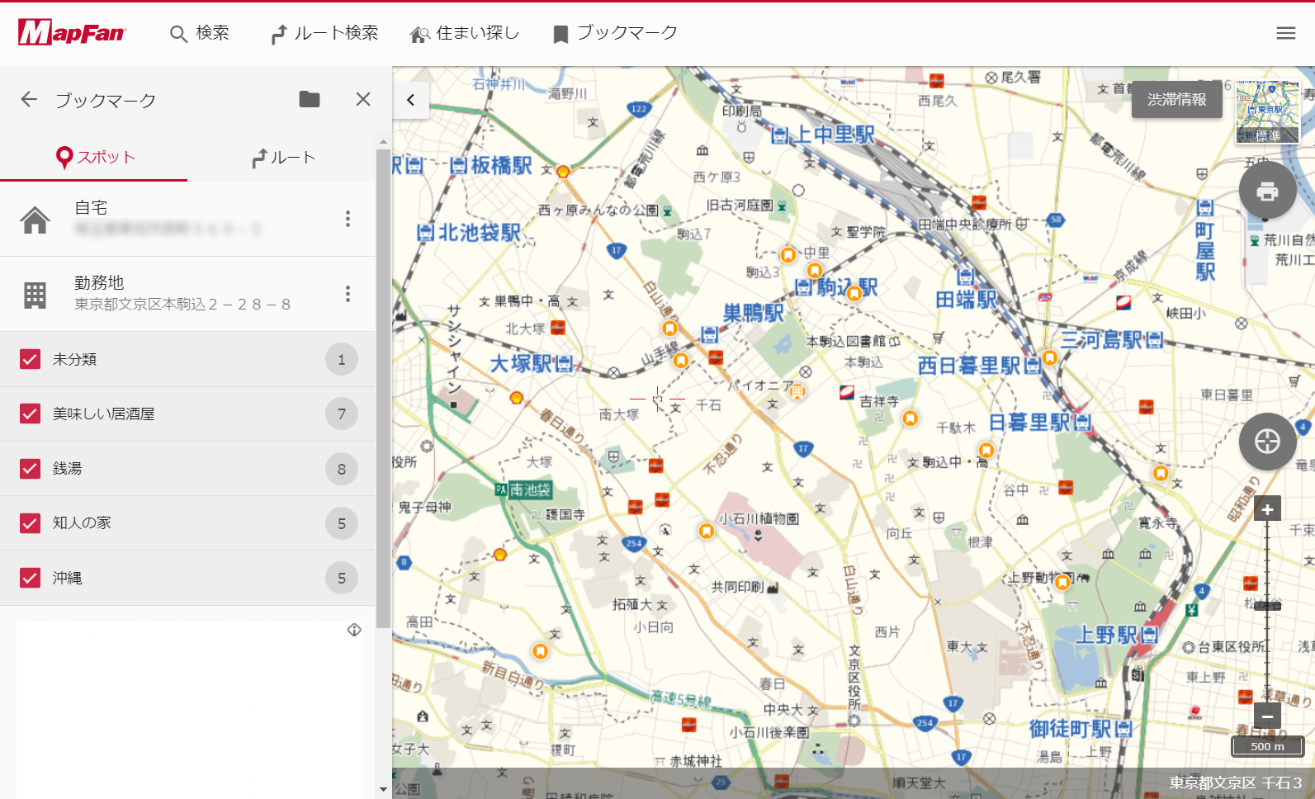Viewport: 1315px width, 799px height.
Task: Open options menu for 自宅
Action: point(348,219)
